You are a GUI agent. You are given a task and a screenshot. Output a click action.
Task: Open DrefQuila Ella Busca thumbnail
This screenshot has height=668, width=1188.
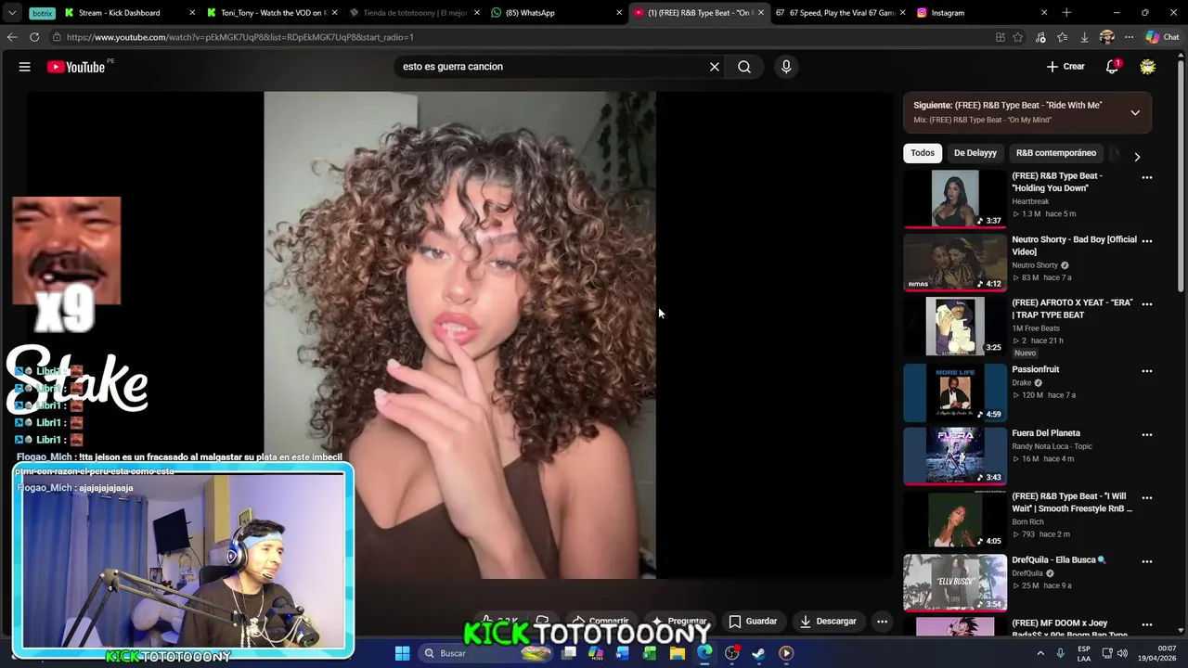[x=955, y=583]
